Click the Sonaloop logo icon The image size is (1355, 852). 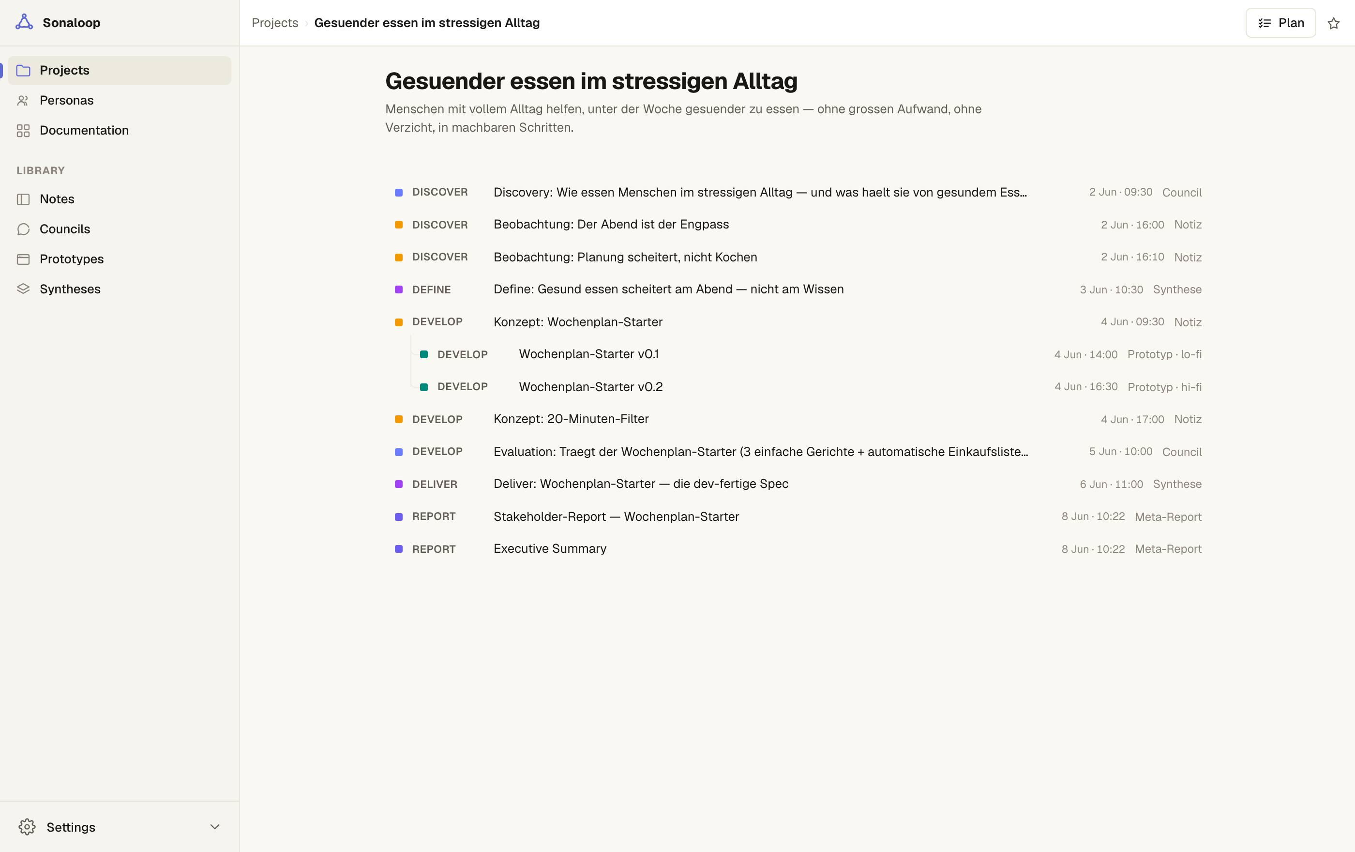24,22
